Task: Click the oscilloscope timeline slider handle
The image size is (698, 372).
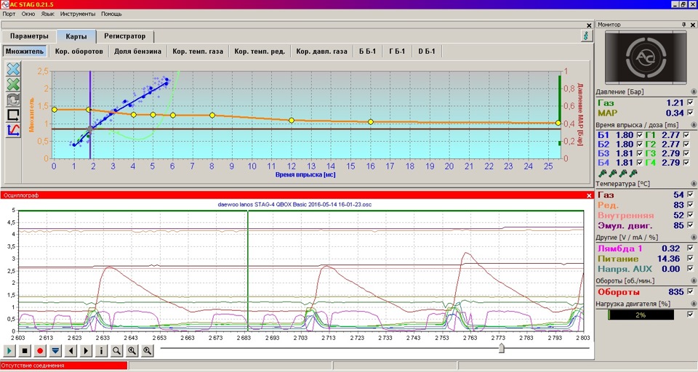Action: click(502, 348)
